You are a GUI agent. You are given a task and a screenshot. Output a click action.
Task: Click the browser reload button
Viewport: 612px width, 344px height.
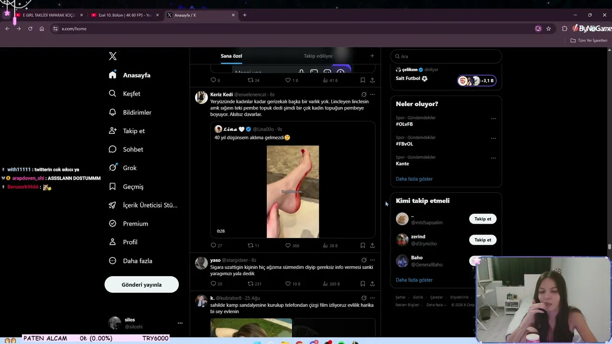click(30, 29)
